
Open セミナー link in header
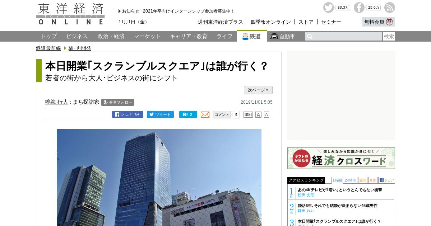(x=331, y=22)
